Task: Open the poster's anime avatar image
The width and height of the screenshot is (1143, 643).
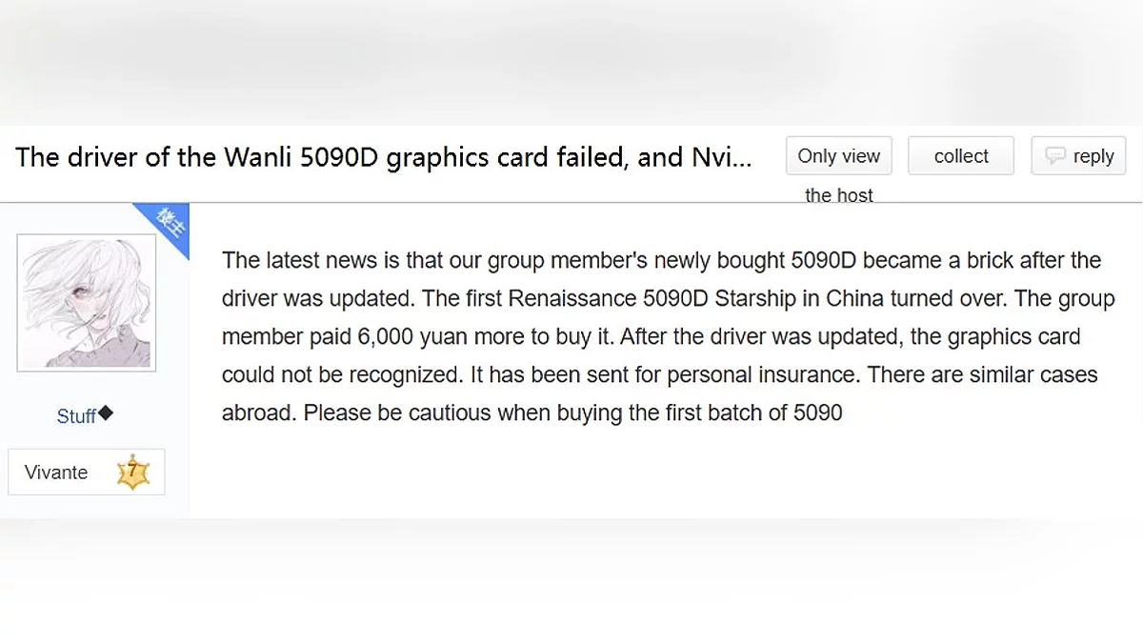Action: coord(87,302)
